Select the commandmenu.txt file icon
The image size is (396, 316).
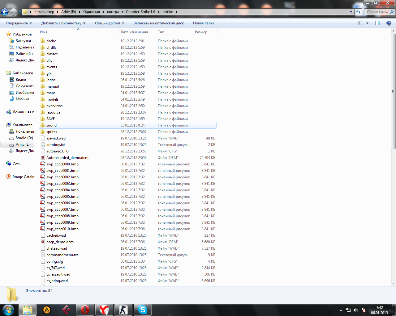[x=43, y=255]
